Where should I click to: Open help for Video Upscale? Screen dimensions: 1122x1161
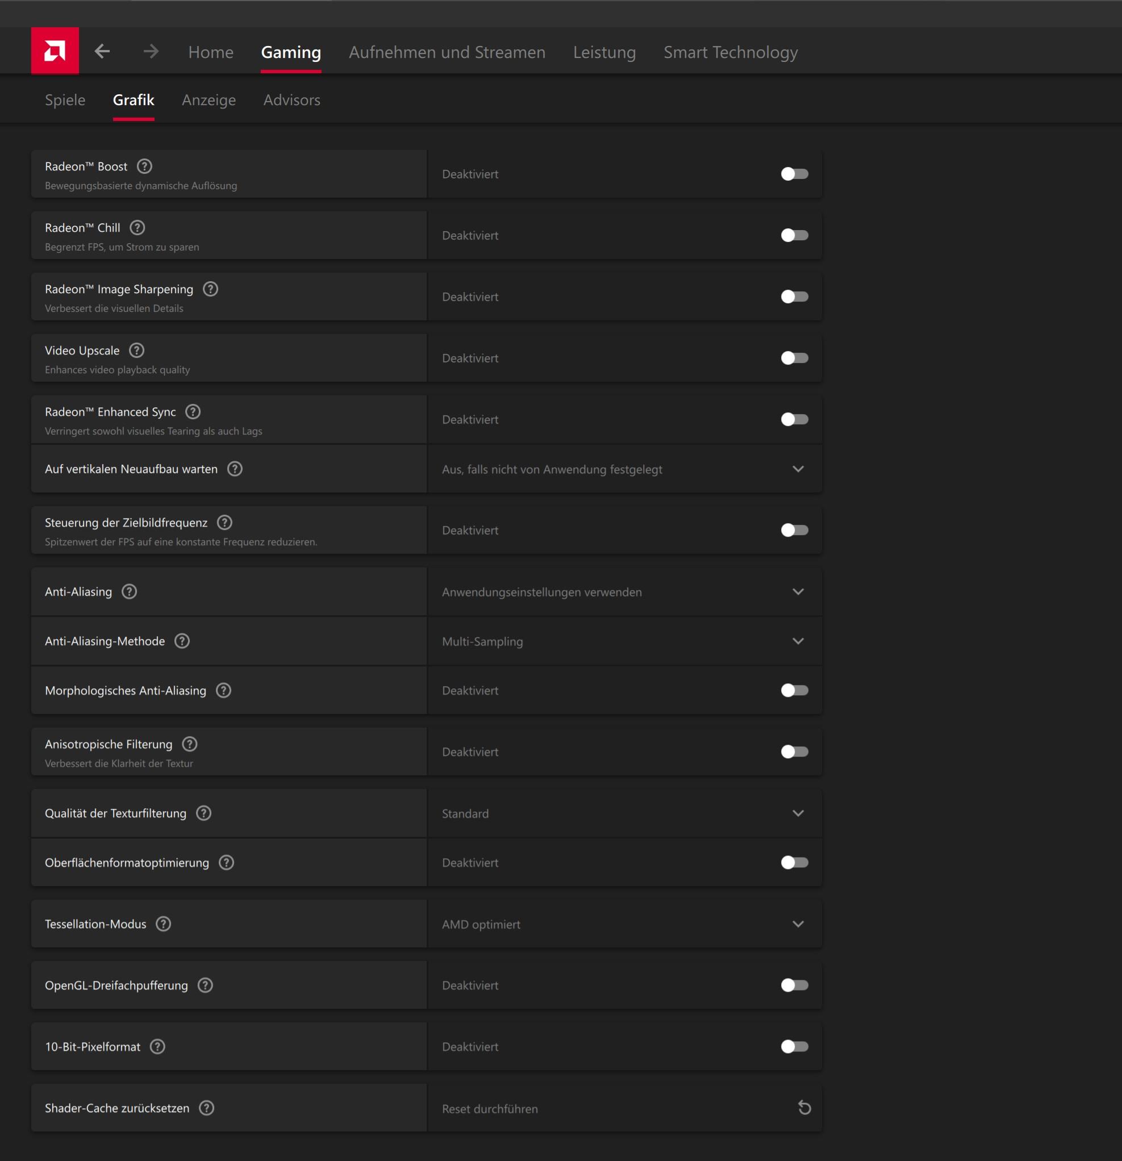[137, 350]
